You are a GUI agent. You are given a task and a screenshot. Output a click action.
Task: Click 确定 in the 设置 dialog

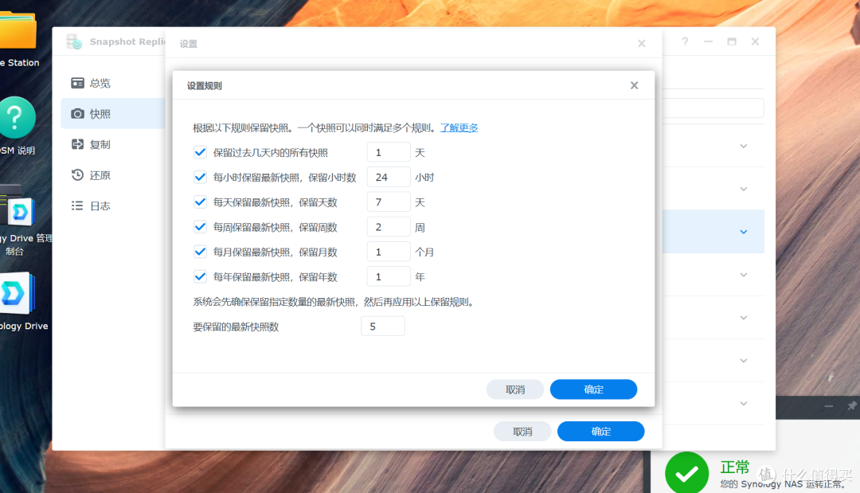point(600,432)
